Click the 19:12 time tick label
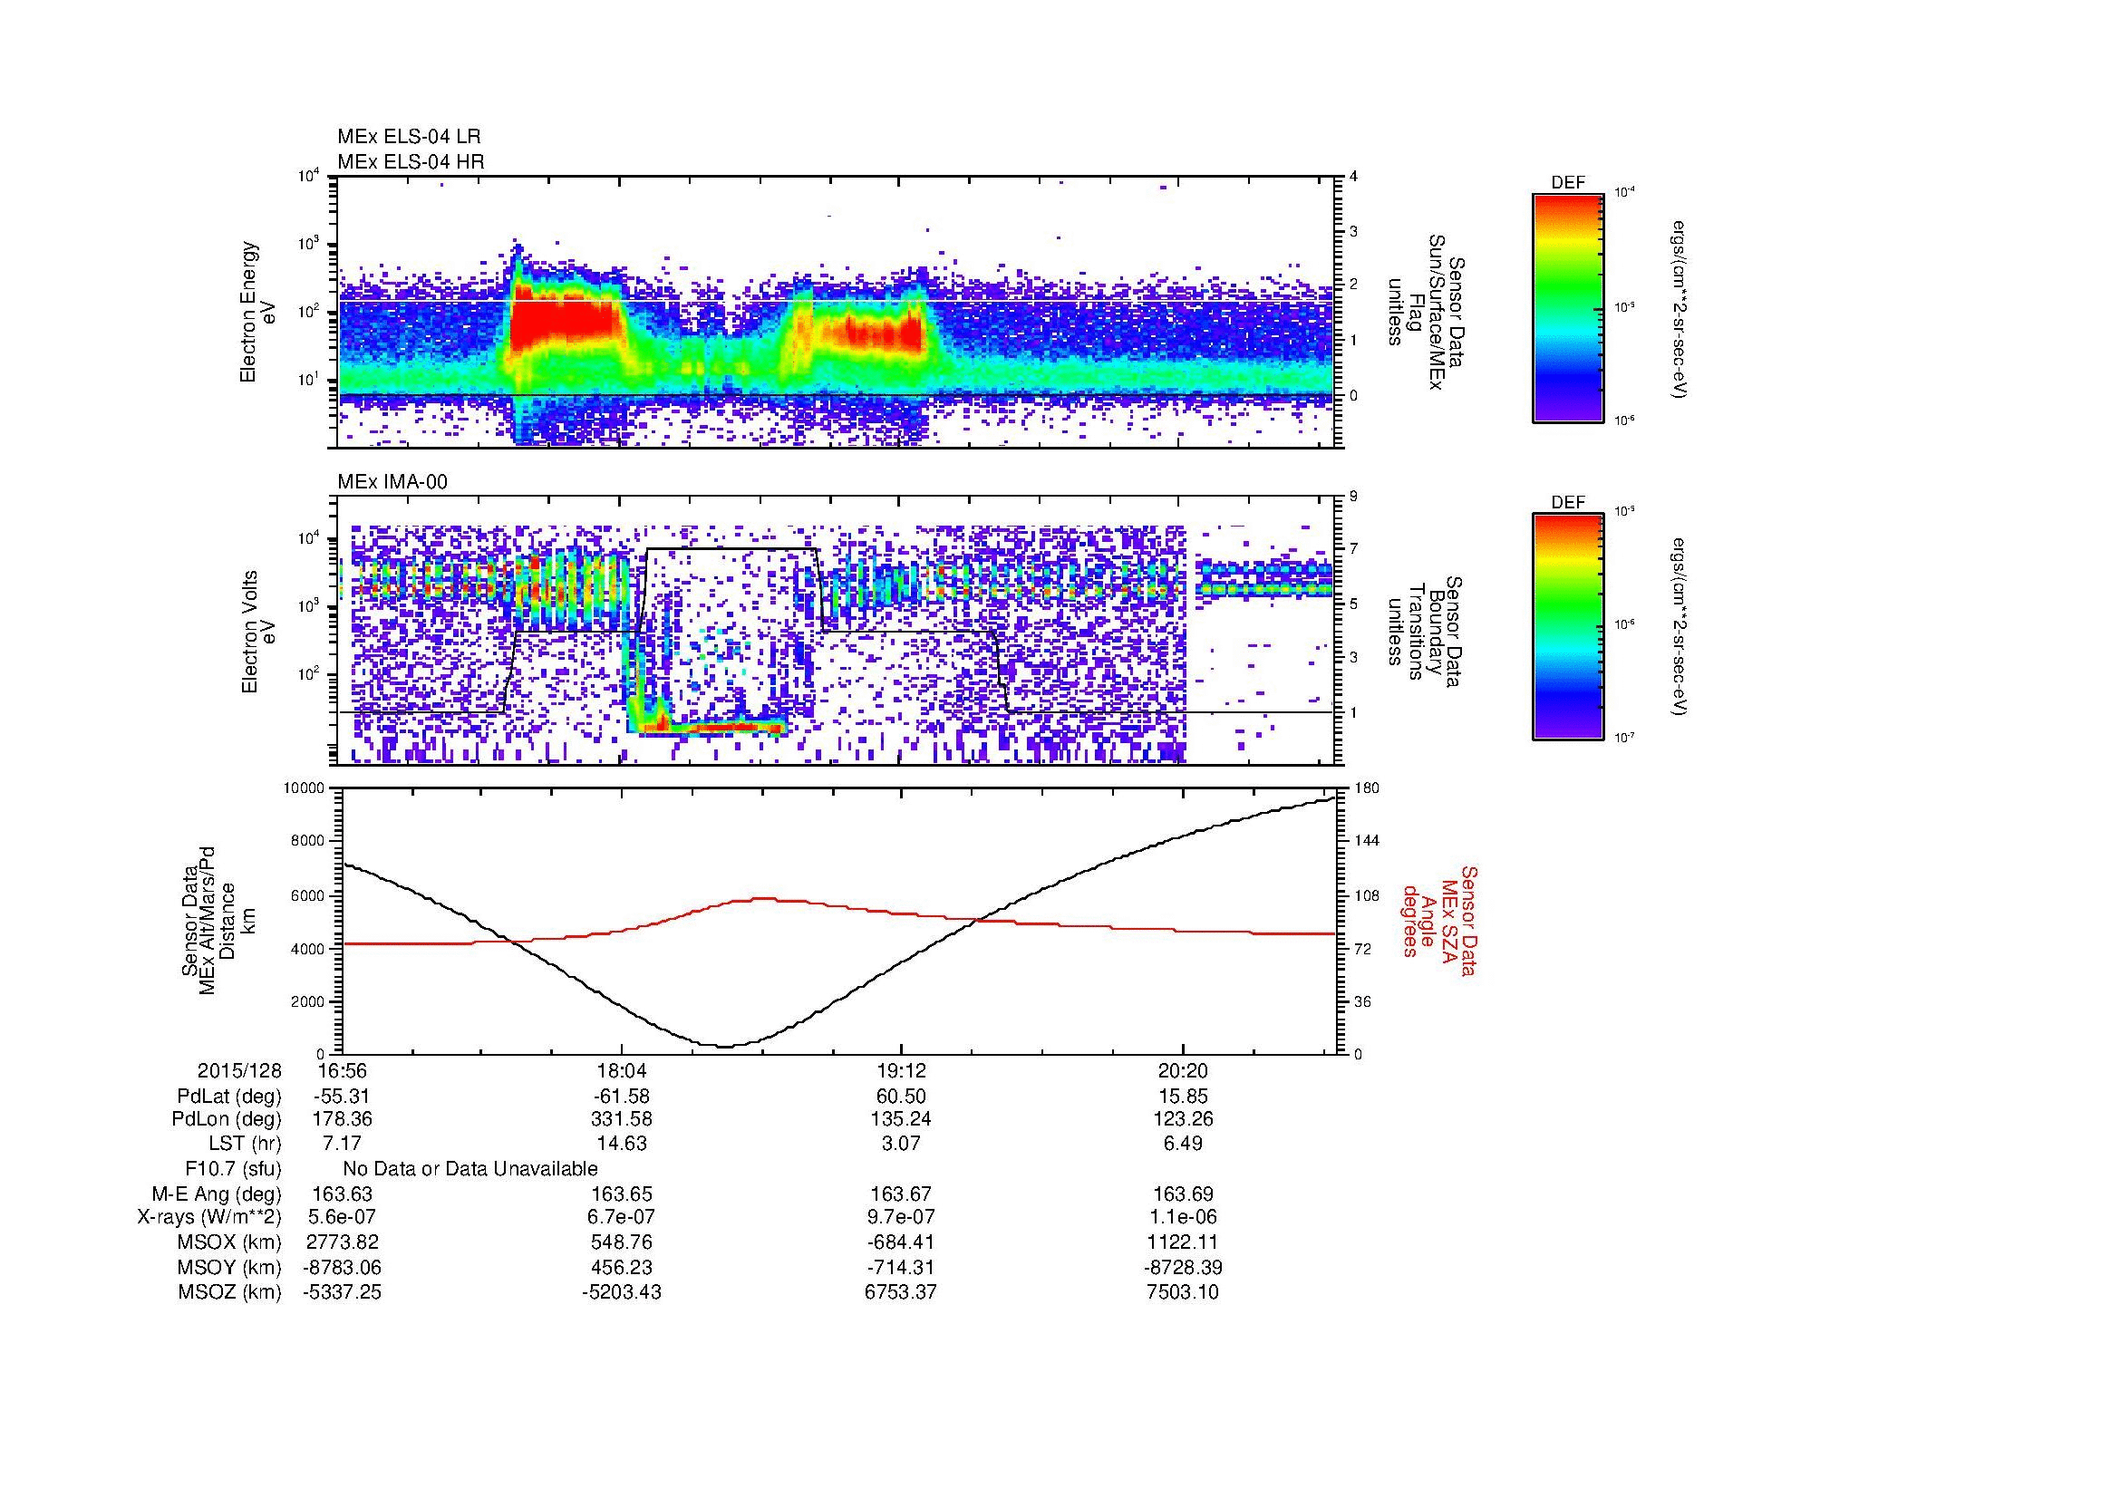2120x1498 pixels. pyautogui.click(x=901, y=1070)
